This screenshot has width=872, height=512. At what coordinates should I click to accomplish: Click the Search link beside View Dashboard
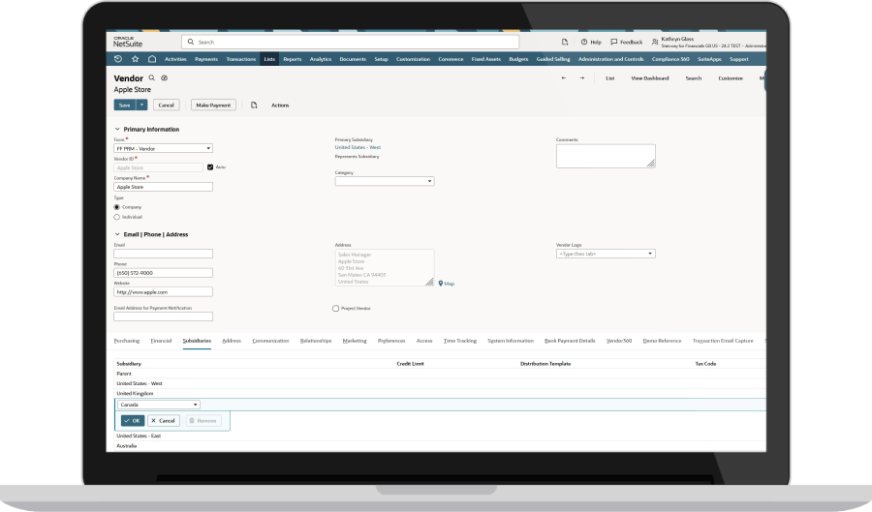(694, 78)
